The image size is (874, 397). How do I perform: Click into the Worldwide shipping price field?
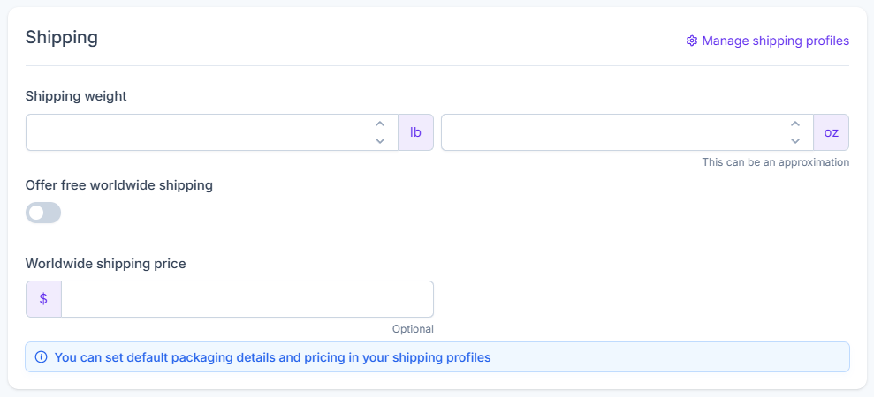247,299
